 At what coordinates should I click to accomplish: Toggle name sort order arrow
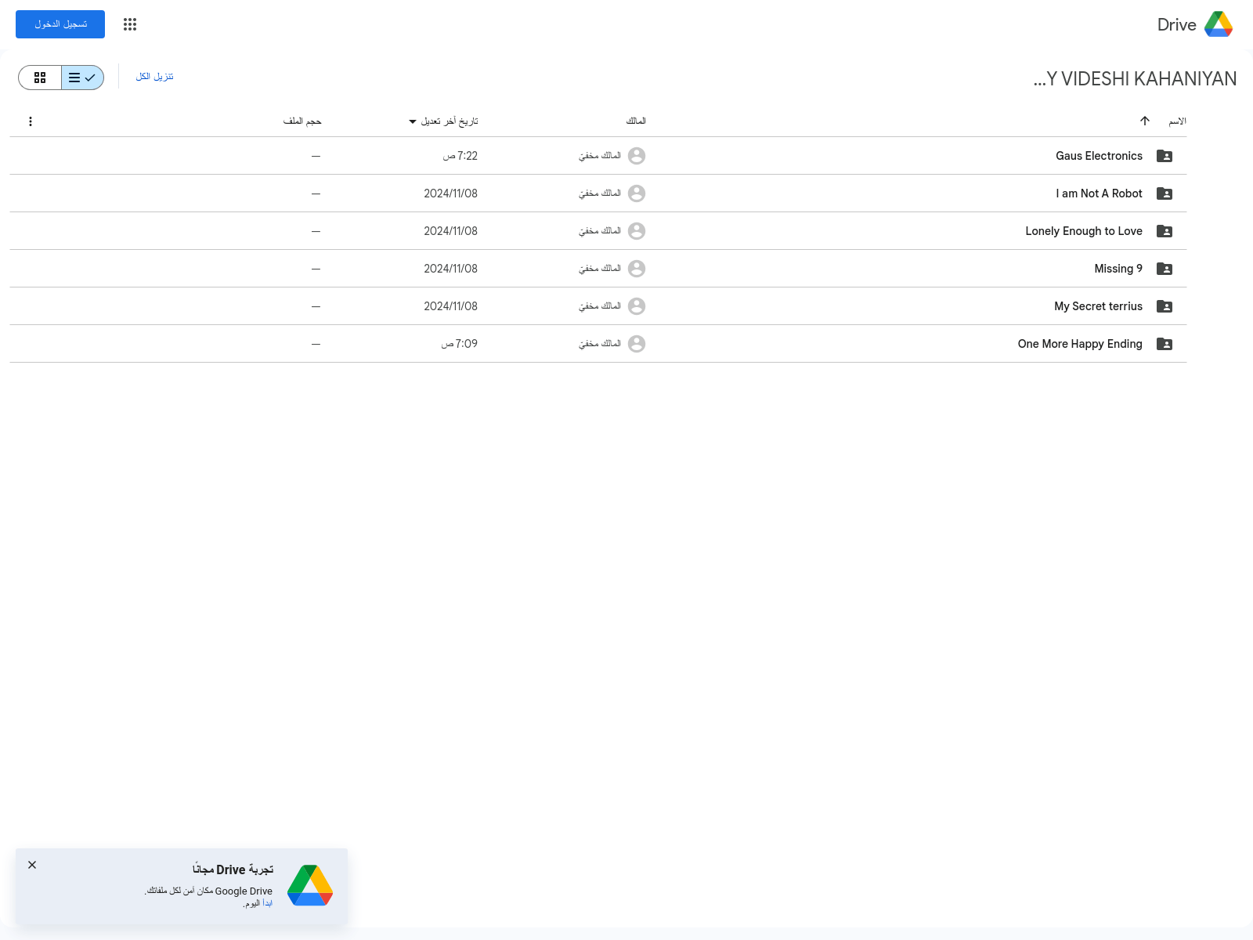[x=1145, y=121]
